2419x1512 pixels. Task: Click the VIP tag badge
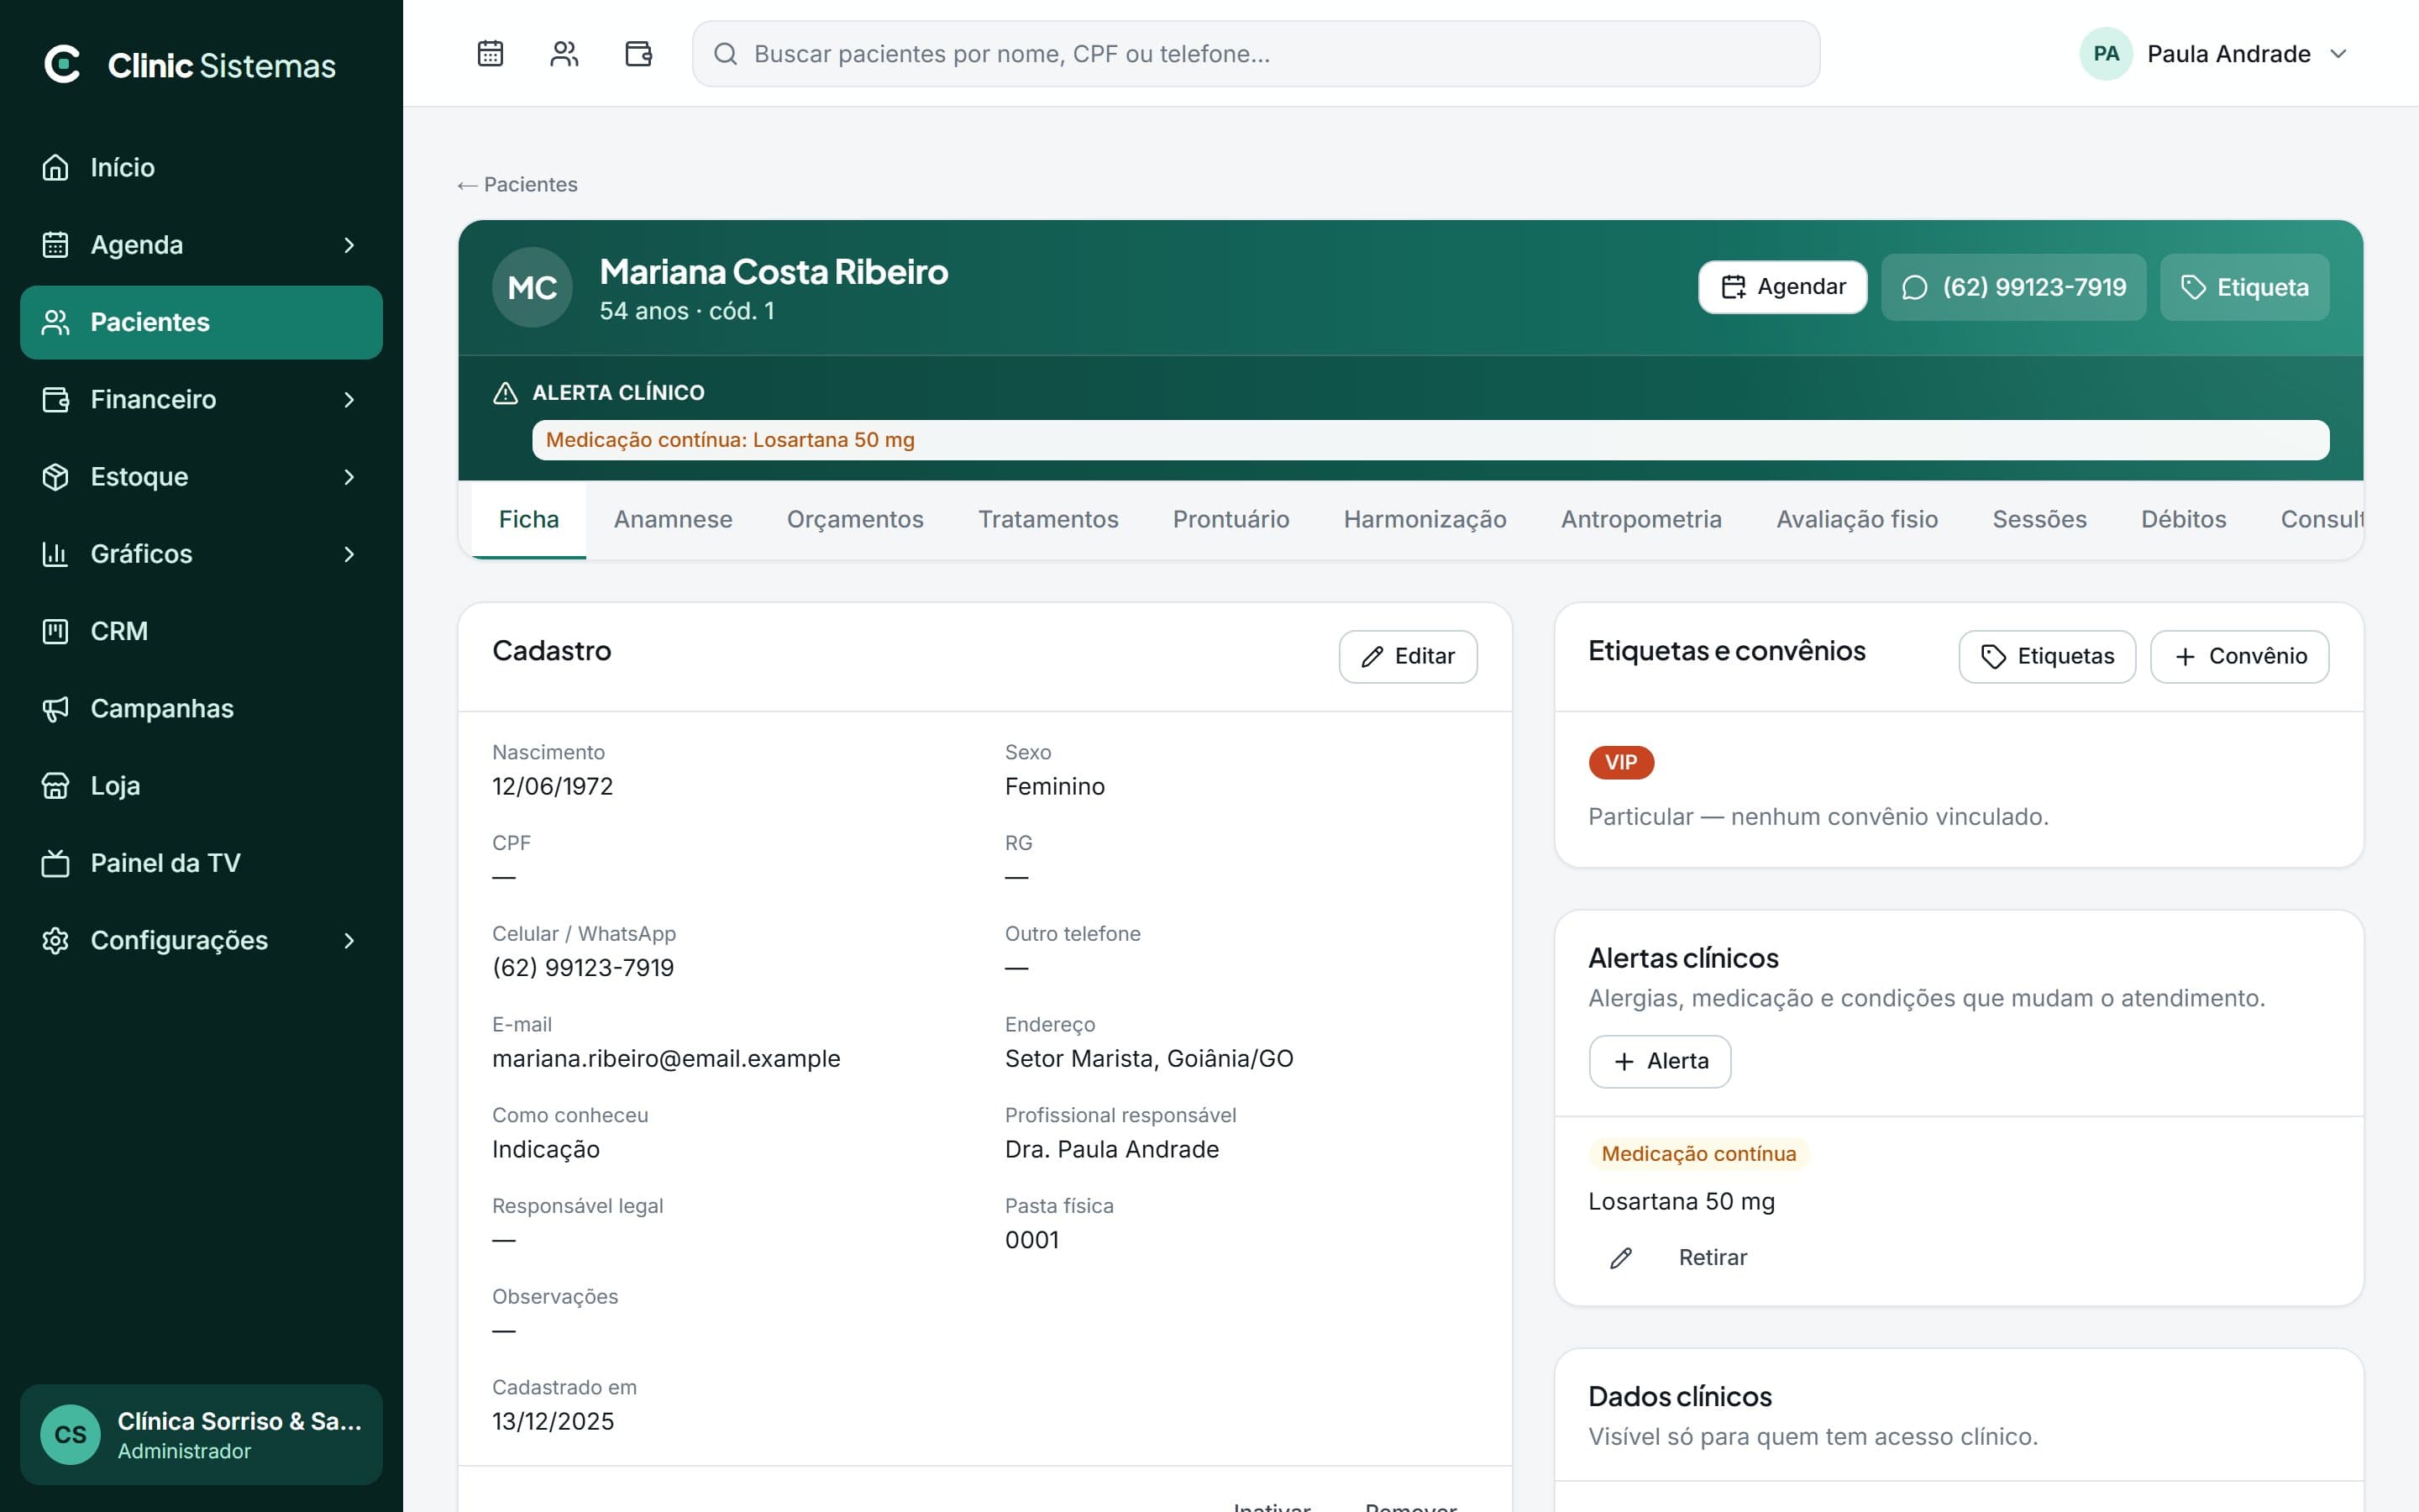tap(1620, 763)
